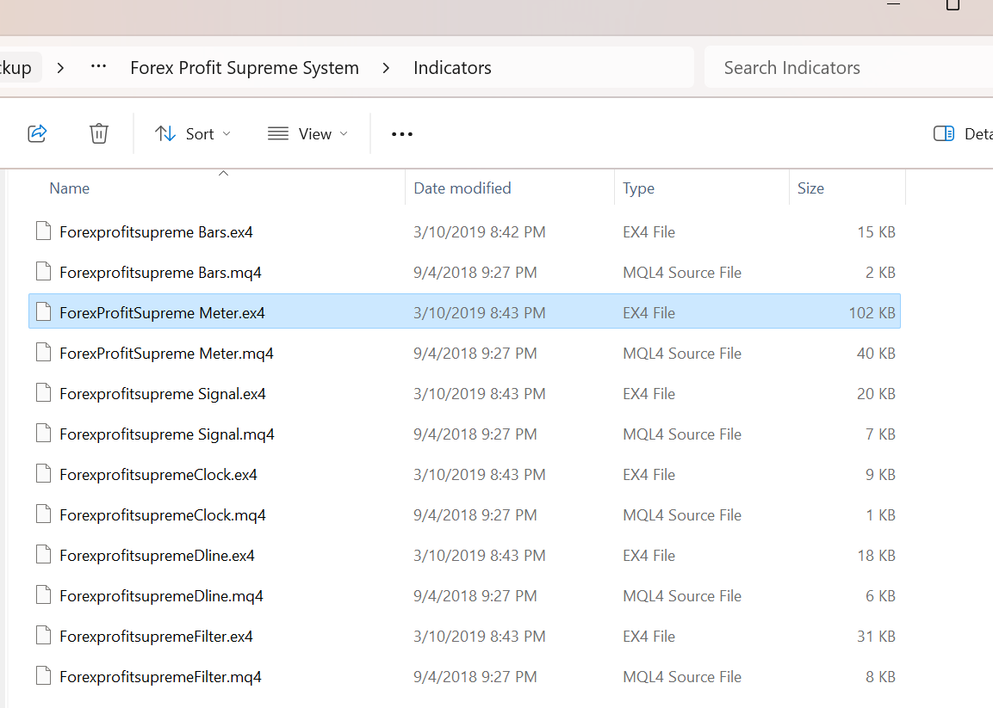Select ForexProfitSupreme Meter.mq4 file
This screenshot has width=993, height=708.
[465, 353]
